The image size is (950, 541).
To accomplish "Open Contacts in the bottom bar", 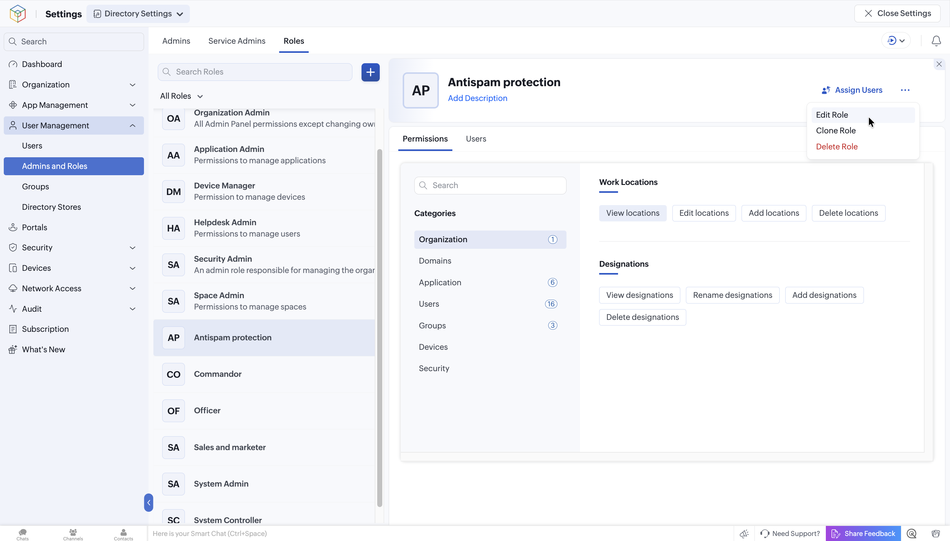I will pyautogui.click(x=123, y=534).
